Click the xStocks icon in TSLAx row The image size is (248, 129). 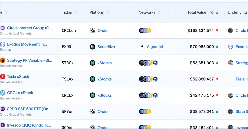(93, 79)
